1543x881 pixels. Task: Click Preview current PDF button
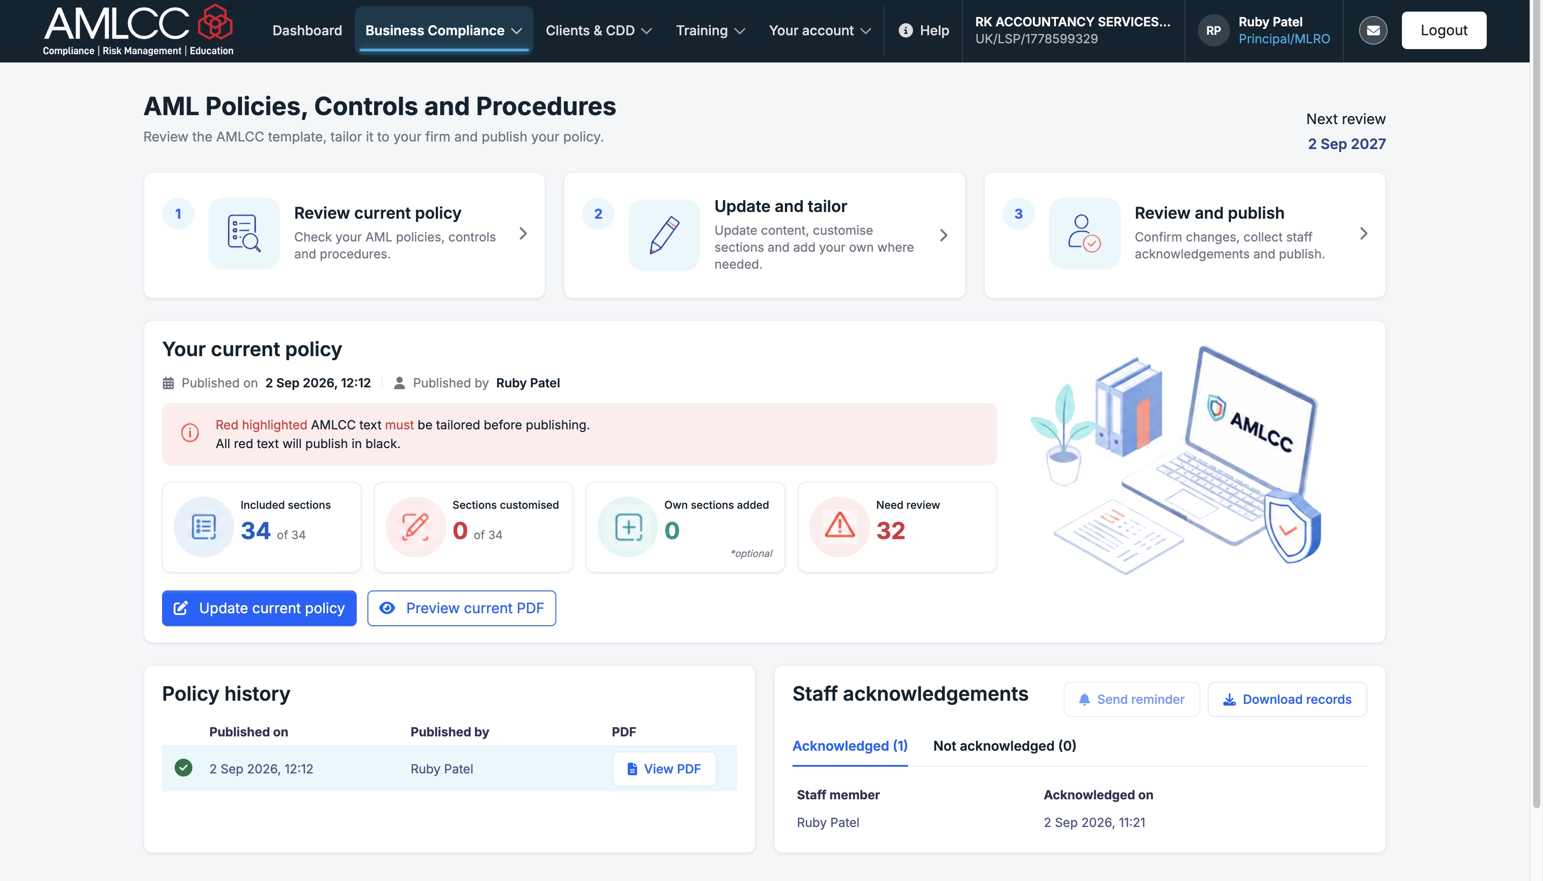[461, 608]
